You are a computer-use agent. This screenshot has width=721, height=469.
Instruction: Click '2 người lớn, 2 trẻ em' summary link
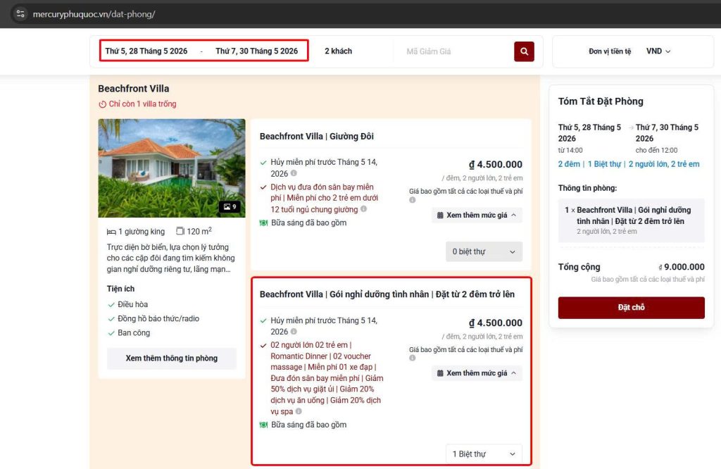click(663, 164)
